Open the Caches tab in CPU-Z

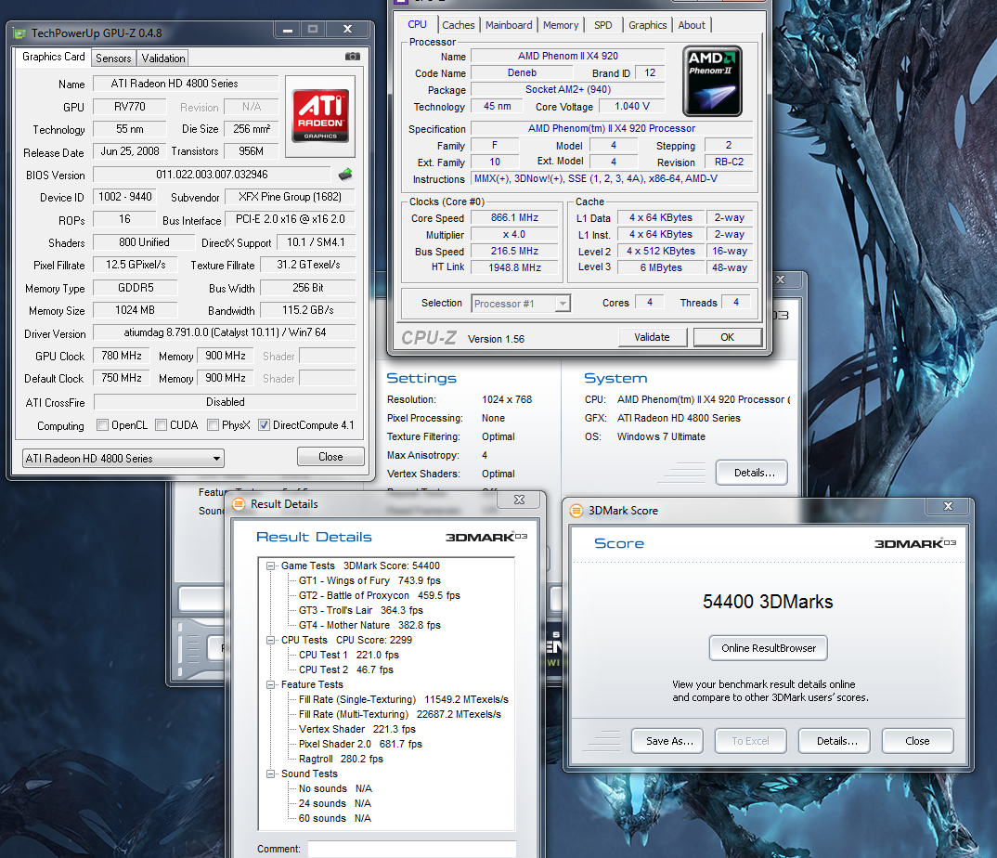coord(459,25)
